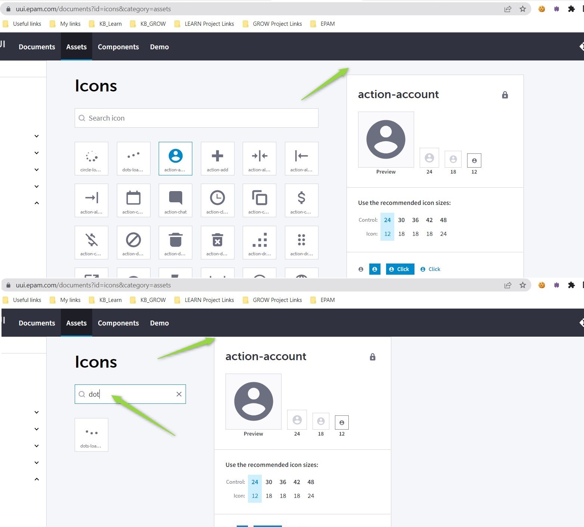Pick the action-add plus icon tile
The image size is (584, 527).
point(218,159)
